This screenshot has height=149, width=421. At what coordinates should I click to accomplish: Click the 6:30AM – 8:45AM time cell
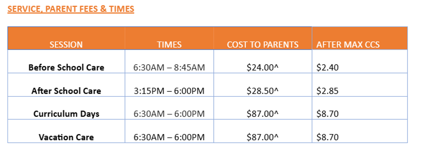point(169,67)
